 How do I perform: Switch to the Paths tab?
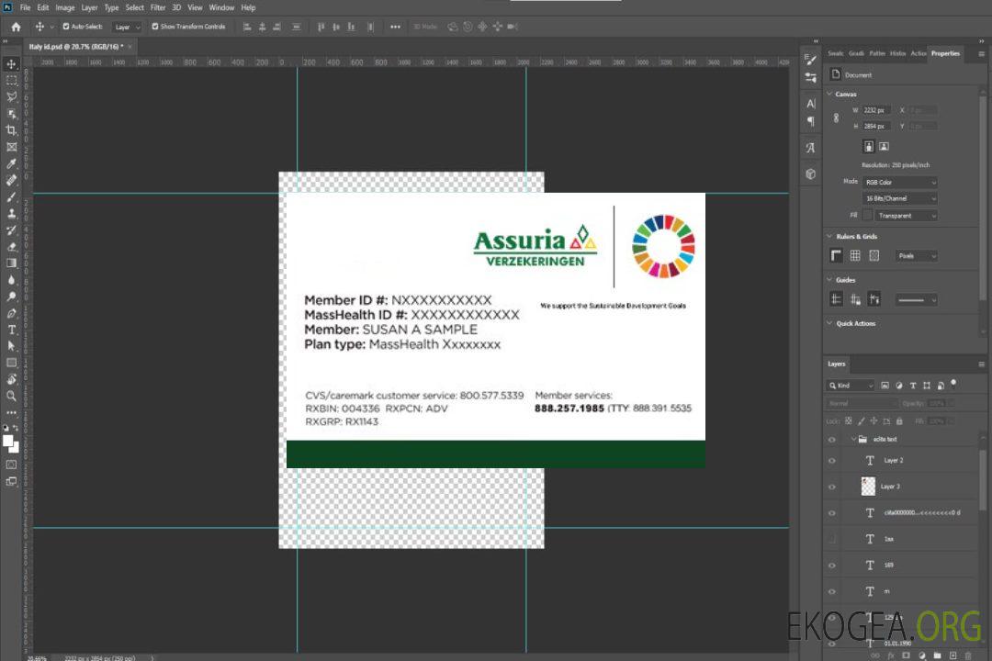pyautogui.click(x=877, y=54)
